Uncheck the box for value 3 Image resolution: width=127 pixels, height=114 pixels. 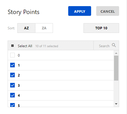point(12,85)
